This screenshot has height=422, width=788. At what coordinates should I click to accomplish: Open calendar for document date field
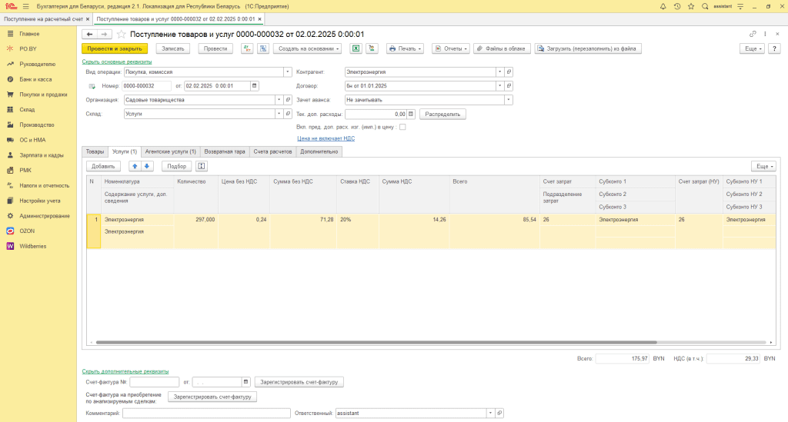254,86
